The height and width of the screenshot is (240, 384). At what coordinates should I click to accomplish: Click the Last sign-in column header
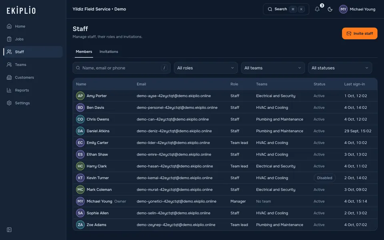(x=354, y=84)
